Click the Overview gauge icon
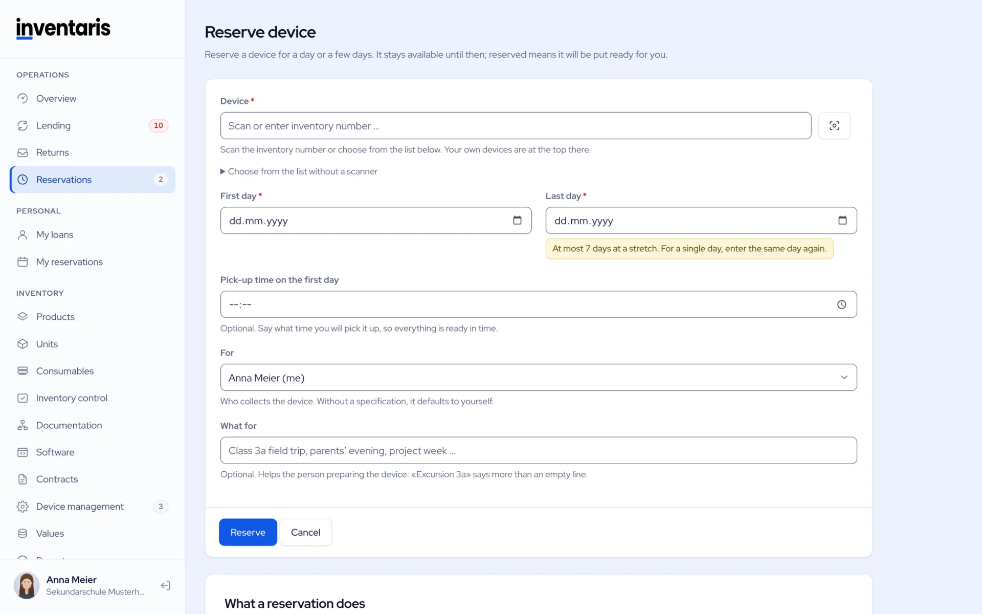Image resolution: width=982 pixels, height=614 pixels. (23, 98)
